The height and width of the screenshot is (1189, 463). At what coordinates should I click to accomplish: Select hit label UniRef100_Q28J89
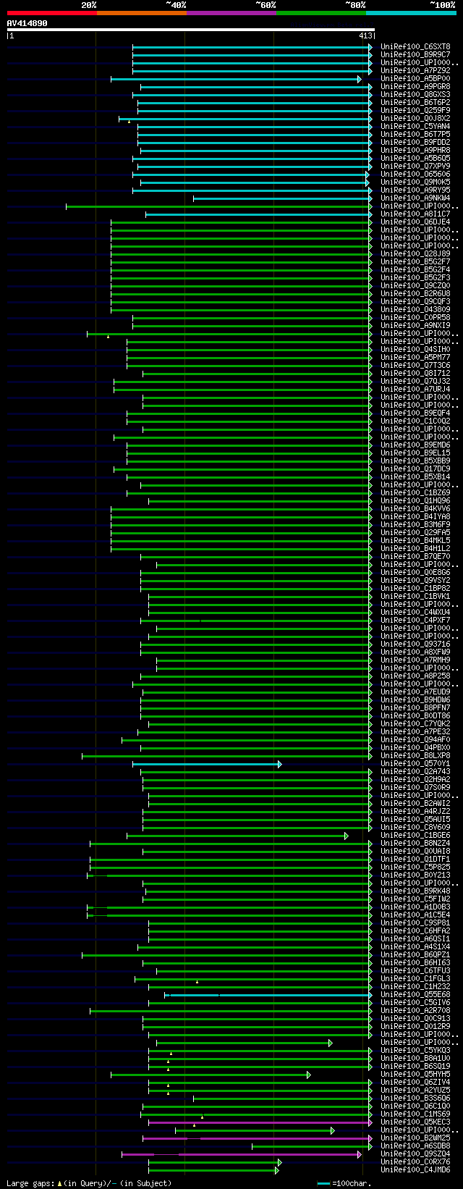tap(415, 254)
